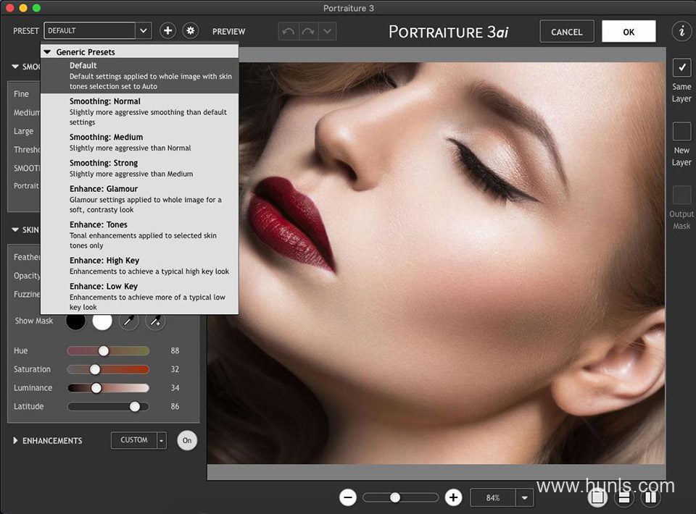Image resolution: width=696 pixels, height=514 pixels.
Task: Zoom in with the plus icon
Action: [453, 497]
